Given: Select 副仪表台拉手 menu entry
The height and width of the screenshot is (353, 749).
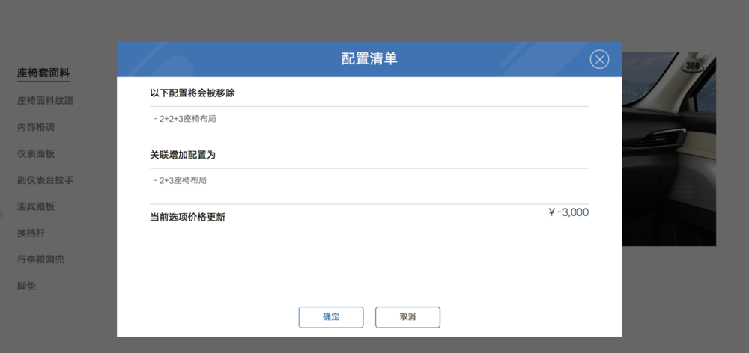Looking at the screenshot, I should point(46,180).
